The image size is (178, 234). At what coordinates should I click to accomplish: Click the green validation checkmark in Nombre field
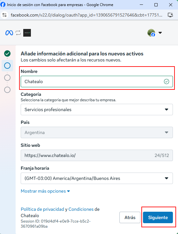pyautogui.click(x=167, y=82)
